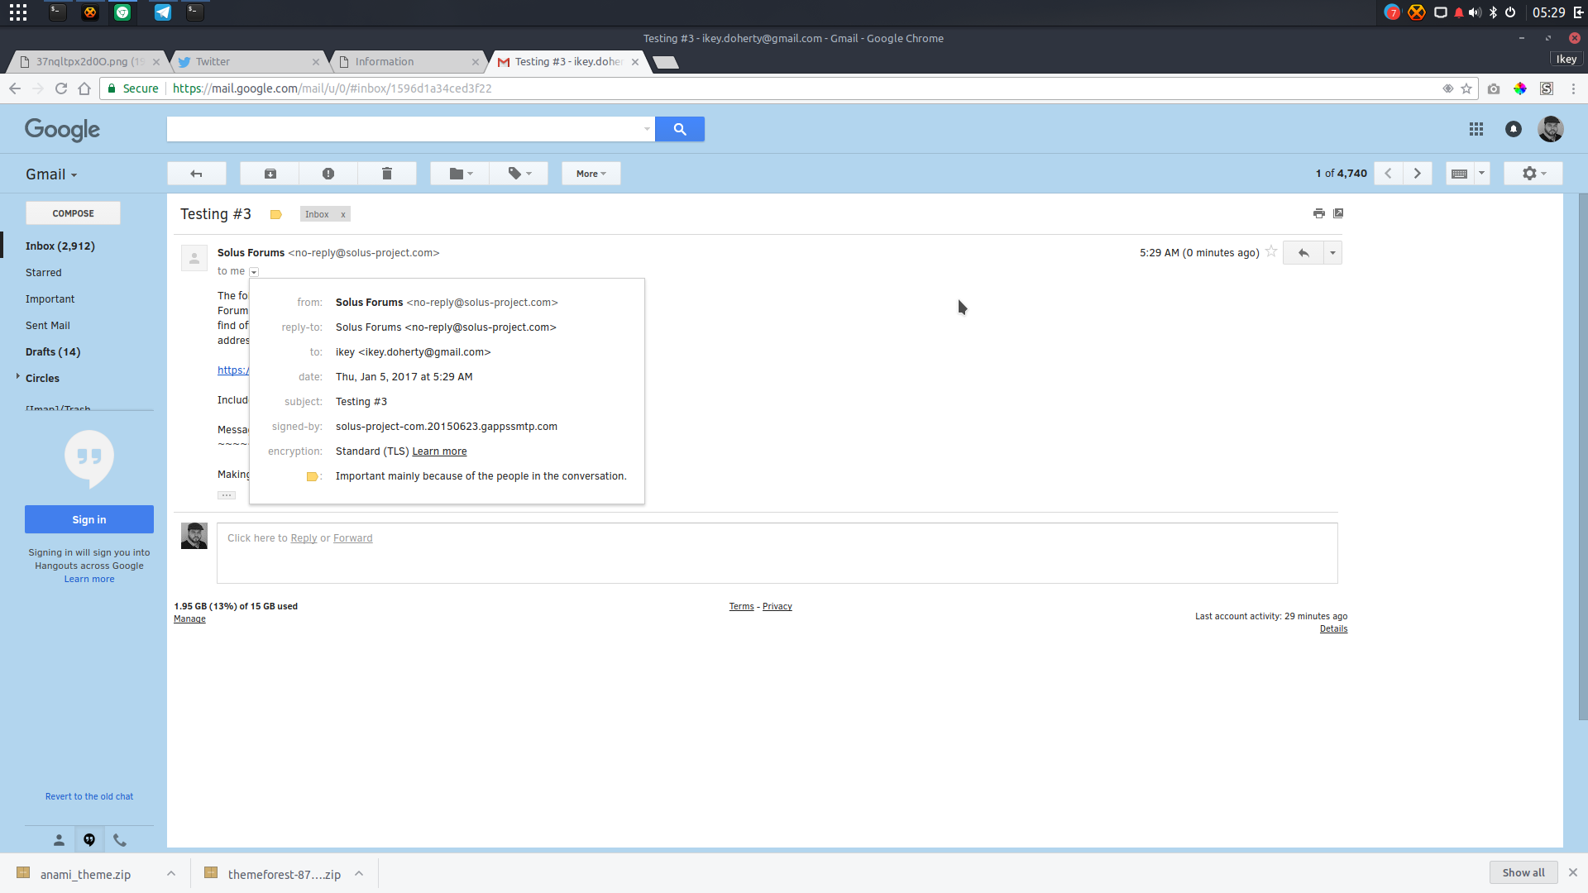Open conversation in new window icon
1588x893 pixels.
point(1338,213)
